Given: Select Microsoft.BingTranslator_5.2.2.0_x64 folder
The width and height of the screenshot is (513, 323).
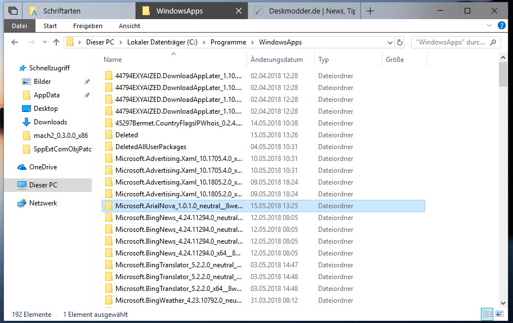Looking at the screenshot, I should [179, 289].
